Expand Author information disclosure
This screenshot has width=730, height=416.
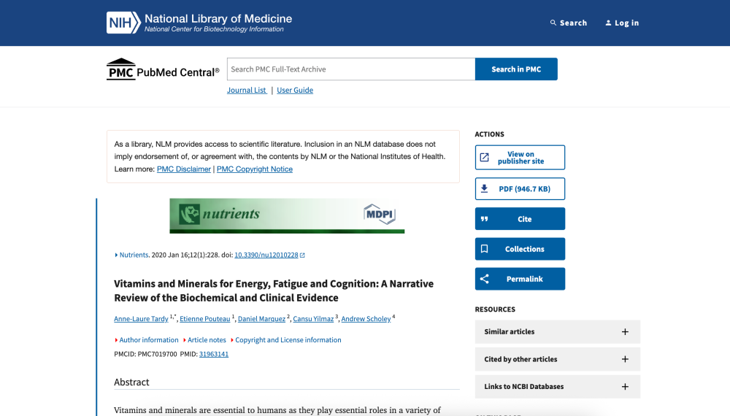(146, 339)
